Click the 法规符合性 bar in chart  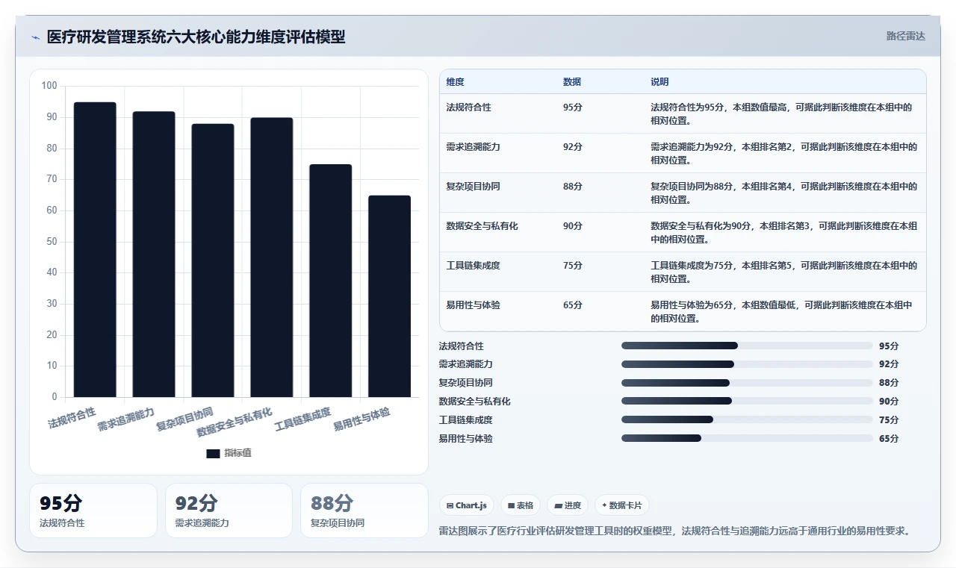[x=95, y=249]
